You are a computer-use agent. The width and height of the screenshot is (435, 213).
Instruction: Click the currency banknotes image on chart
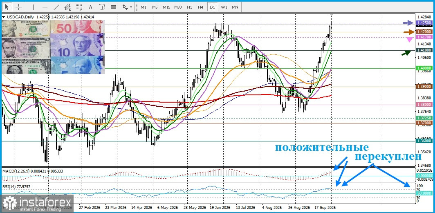tap(53, 47)
